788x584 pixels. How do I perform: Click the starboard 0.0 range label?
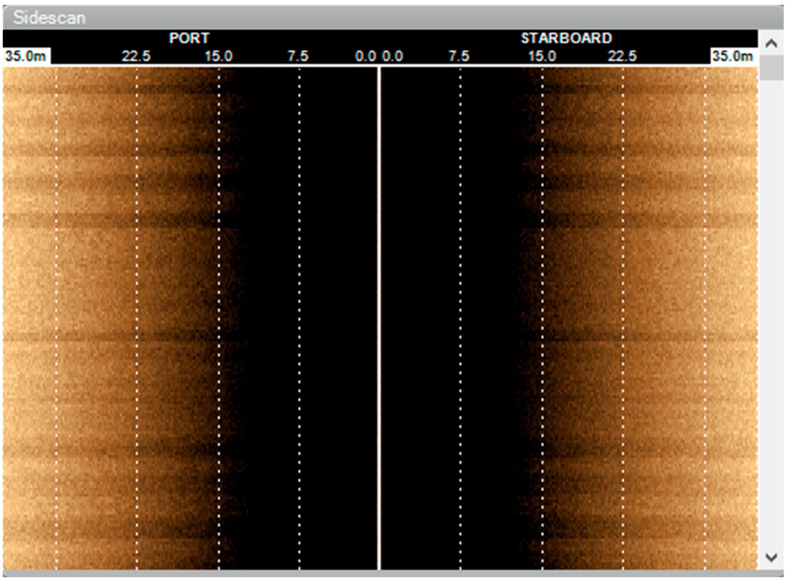392,56
